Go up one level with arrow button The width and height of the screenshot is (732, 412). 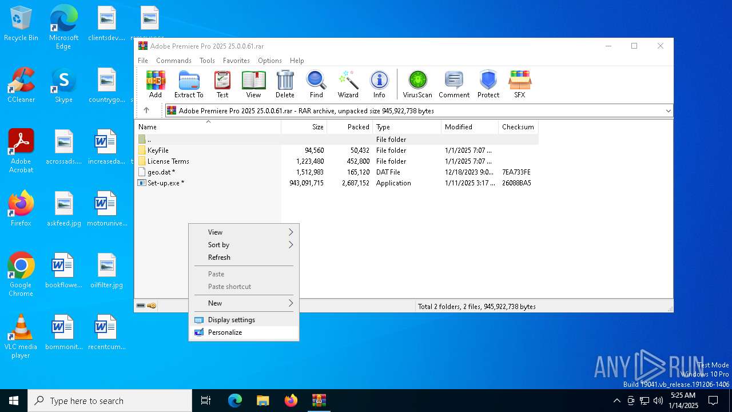[146, 110]
